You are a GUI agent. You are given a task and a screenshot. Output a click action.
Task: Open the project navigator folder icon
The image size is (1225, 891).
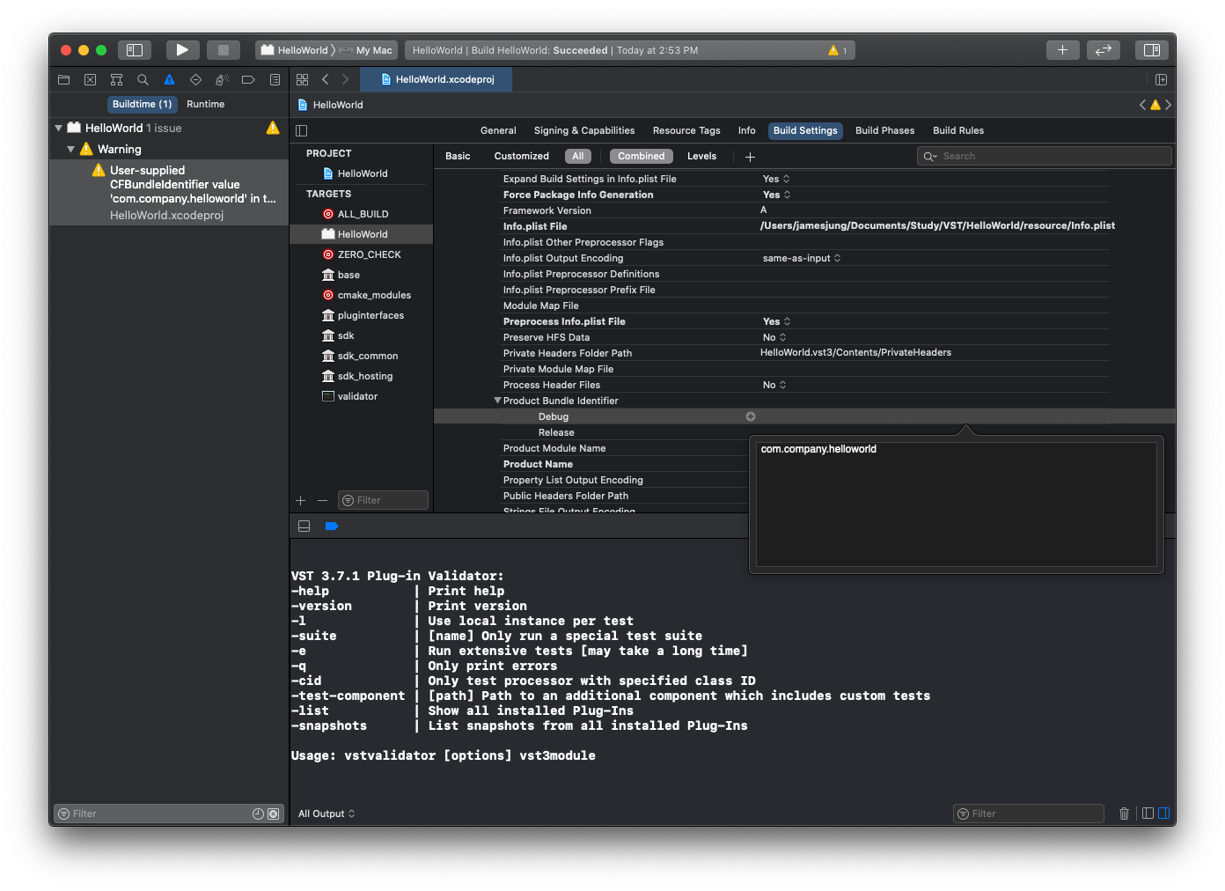click(x=64, y=79)
